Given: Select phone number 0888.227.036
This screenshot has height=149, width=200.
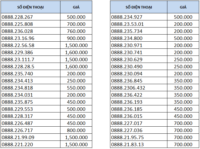Looking at the screenshot, I should (x=127, y=130).
